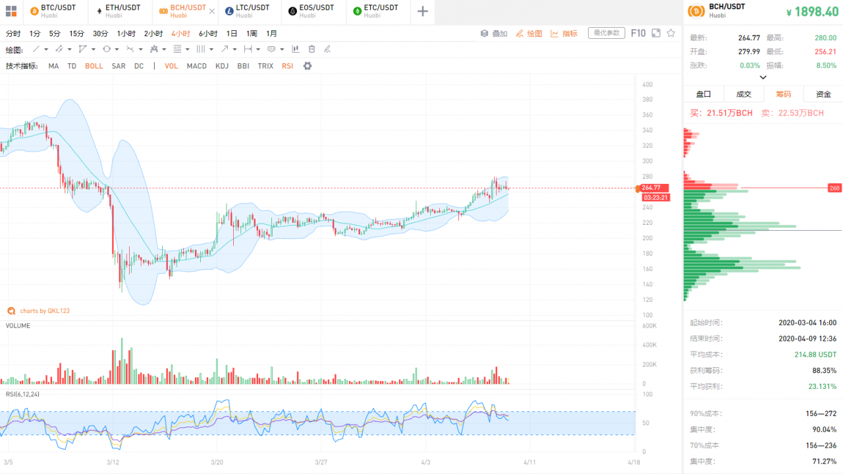Select the polygon shape drawing tool

point(82,49)
